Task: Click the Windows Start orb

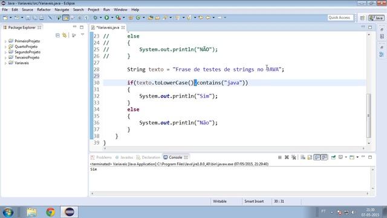Action: click(x=8, y=212)
